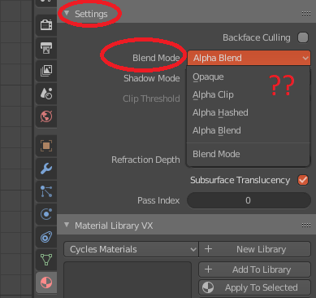316x298 pixels.
Task: Collapse the Settings panel triangle
Action: point(67,13)
